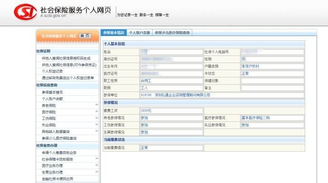
Task: Click the 卡状态 field showing 正常
Action: (272, 73)
